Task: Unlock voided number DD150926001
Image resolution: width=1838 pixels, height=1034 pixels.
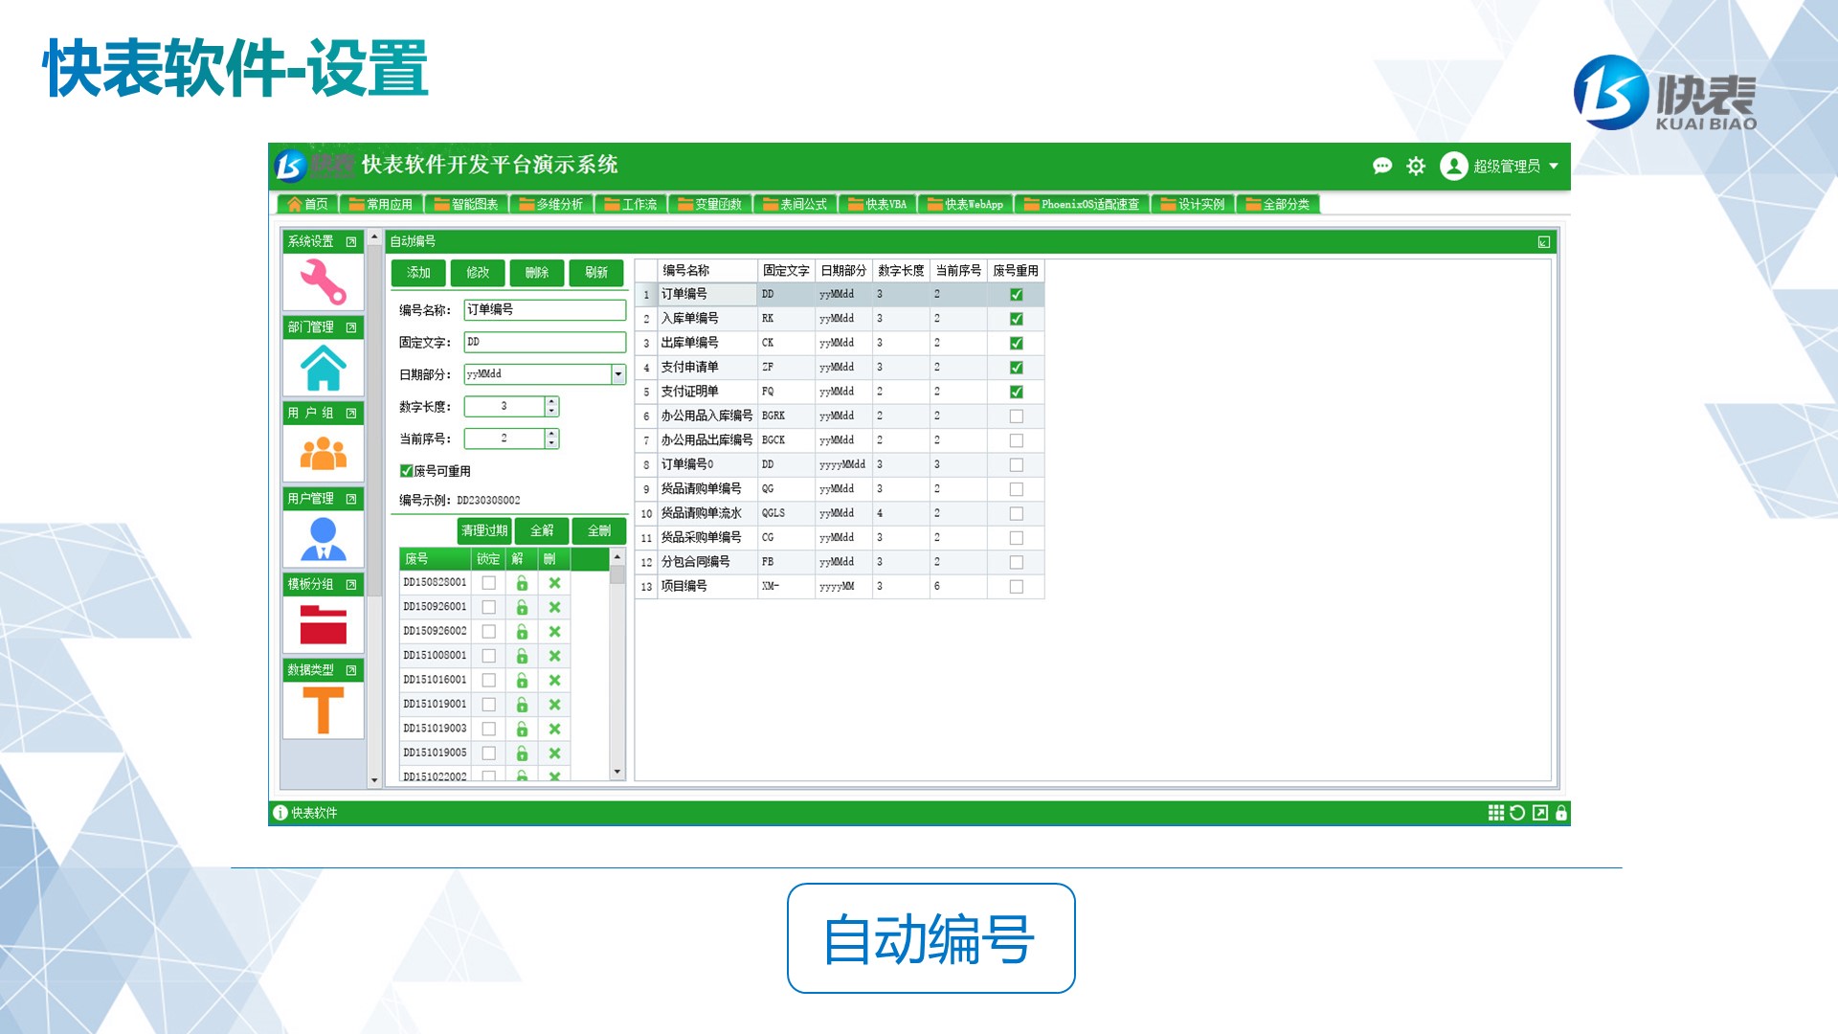Action: tap(522, 607)
